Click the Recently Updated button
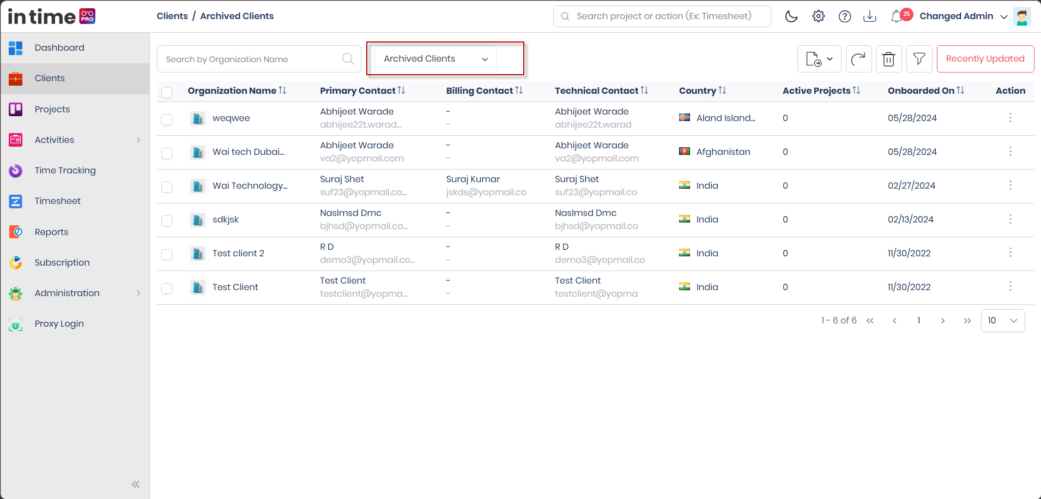This screenshot has height=499, width=1041. 985,59
